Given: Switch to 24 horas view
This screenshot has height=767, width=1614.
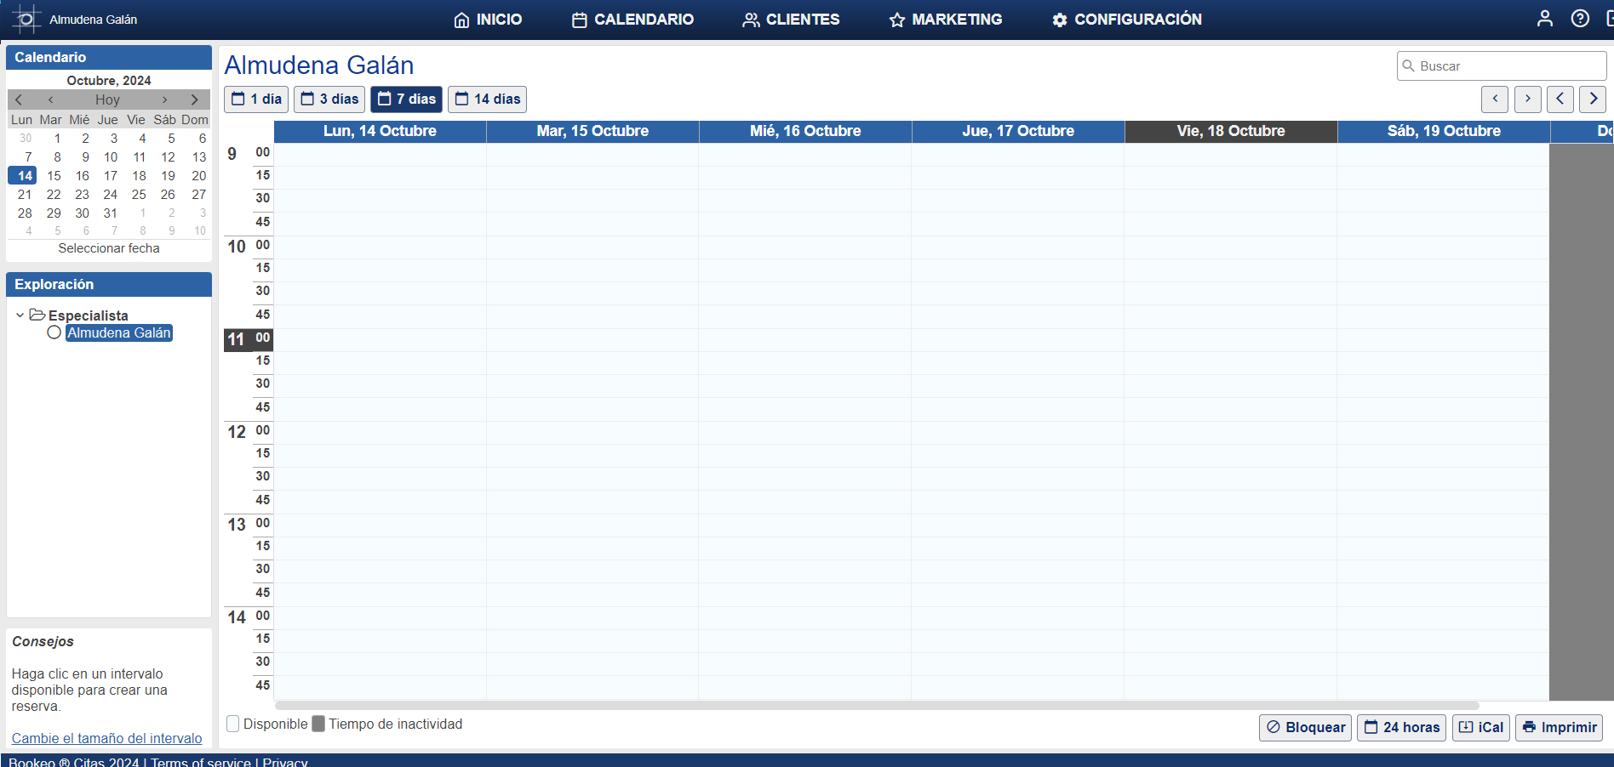Looking at the screenshot, I should coord(1401,728).
